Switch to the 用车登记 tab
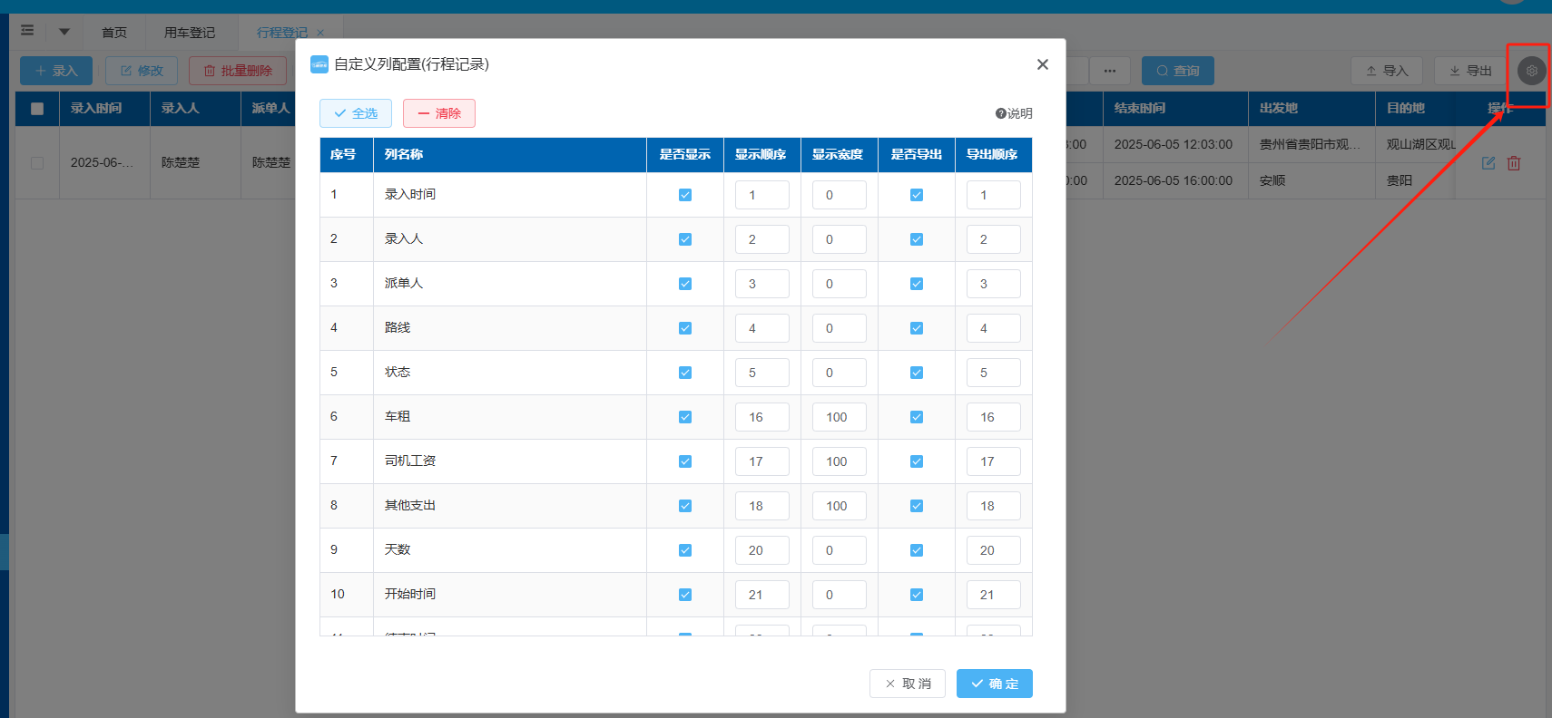 [190, 33]
